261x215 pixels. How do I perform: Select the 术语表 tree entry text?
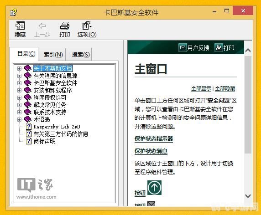tap(42, 119)
